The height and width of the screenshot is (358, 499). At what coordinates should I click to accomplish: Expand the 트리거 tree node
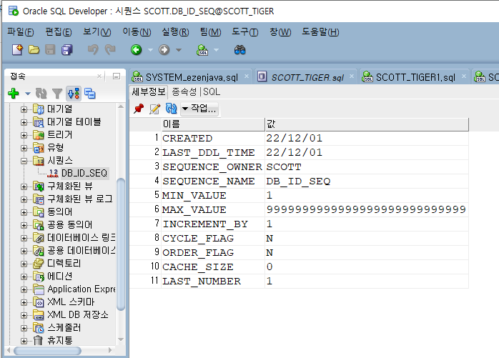[24, 135]
